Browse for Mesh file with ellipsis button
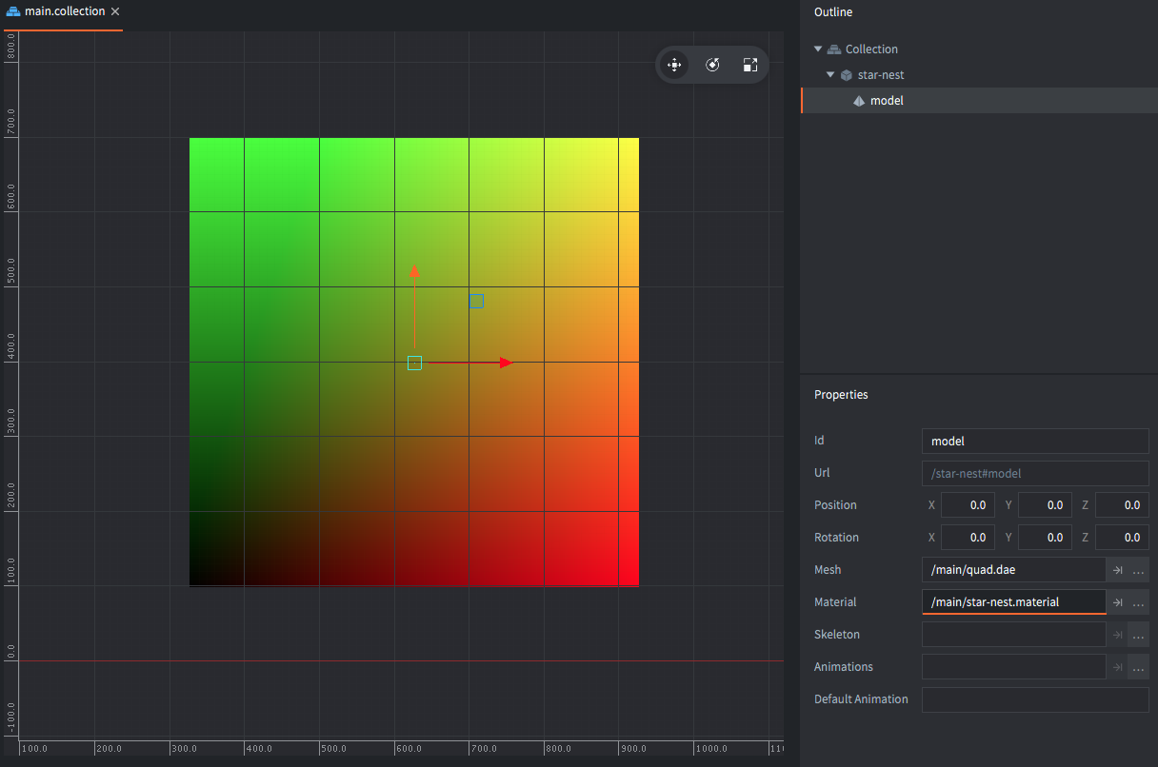 click(1139, 570)
